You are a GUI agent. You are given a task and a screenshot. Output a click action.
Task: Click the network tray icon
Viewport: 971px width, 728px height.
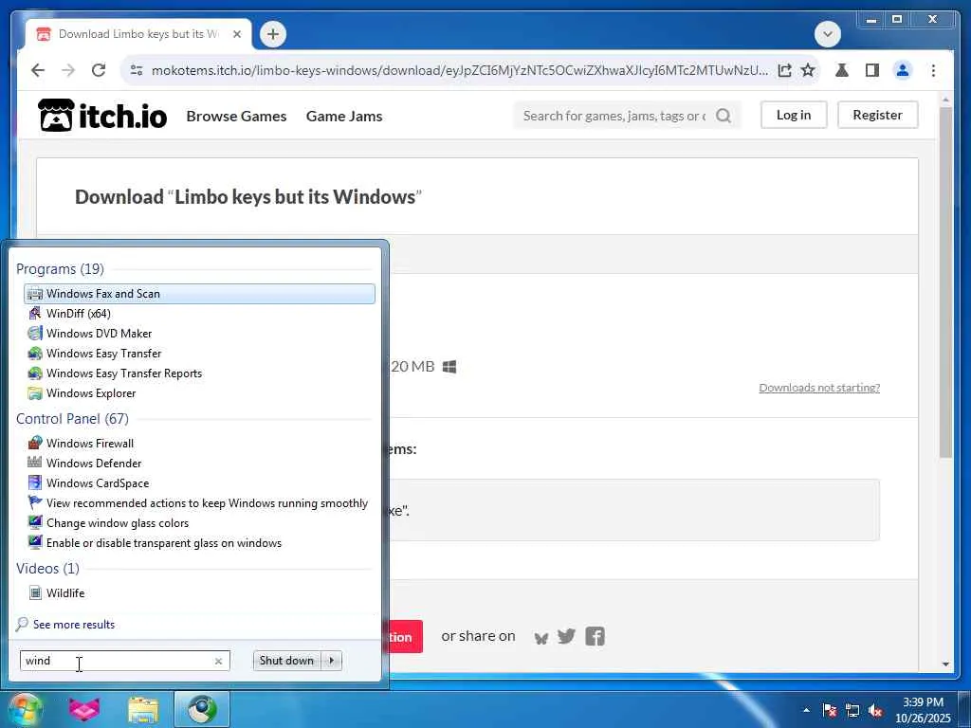[x=852, y=710]
